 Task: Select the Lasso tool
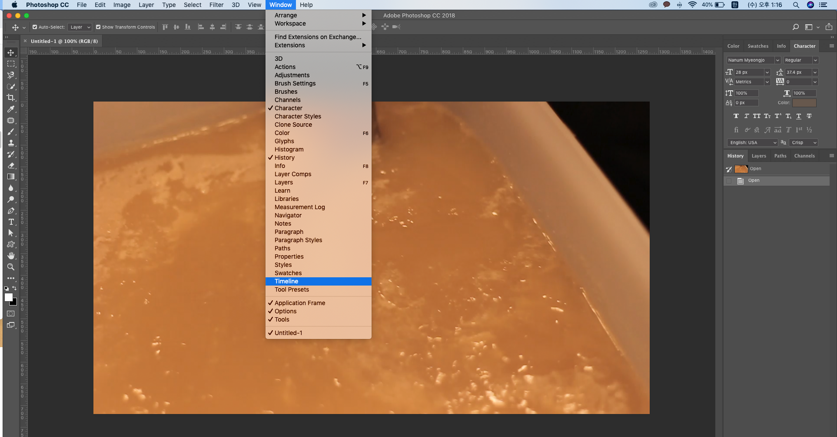(x=11, y=75)
